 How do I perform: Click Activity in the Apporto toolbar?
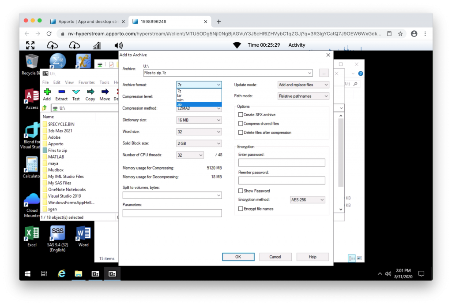pyautogui.click(x=297, y=45)
